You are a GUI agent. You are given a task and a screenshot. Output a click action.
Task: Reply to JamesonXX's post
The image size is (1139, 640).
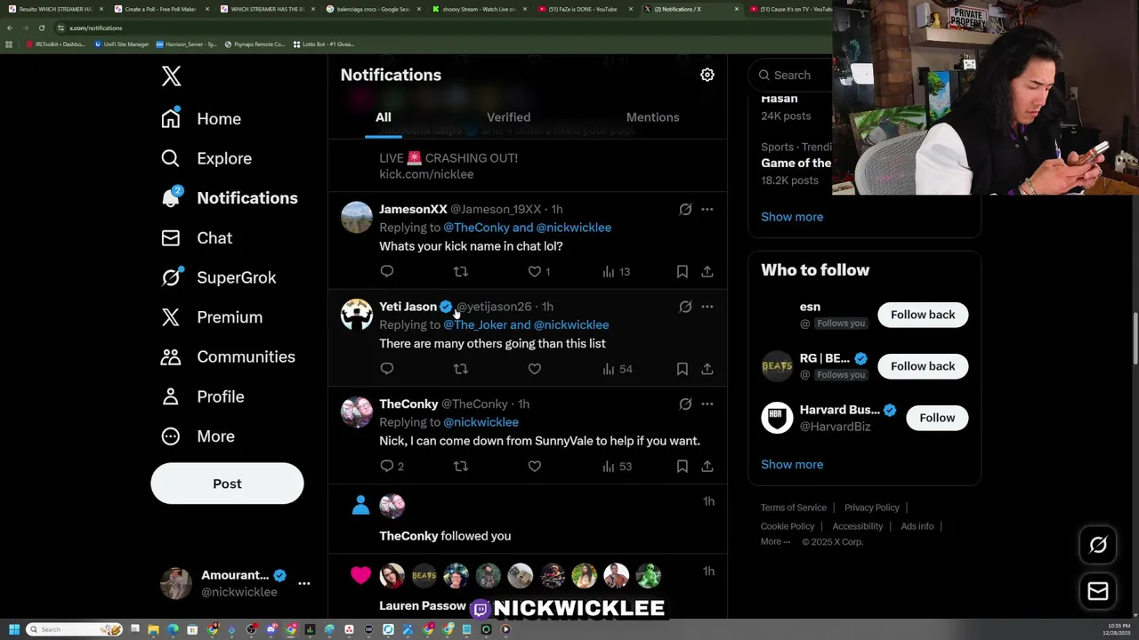387,271
